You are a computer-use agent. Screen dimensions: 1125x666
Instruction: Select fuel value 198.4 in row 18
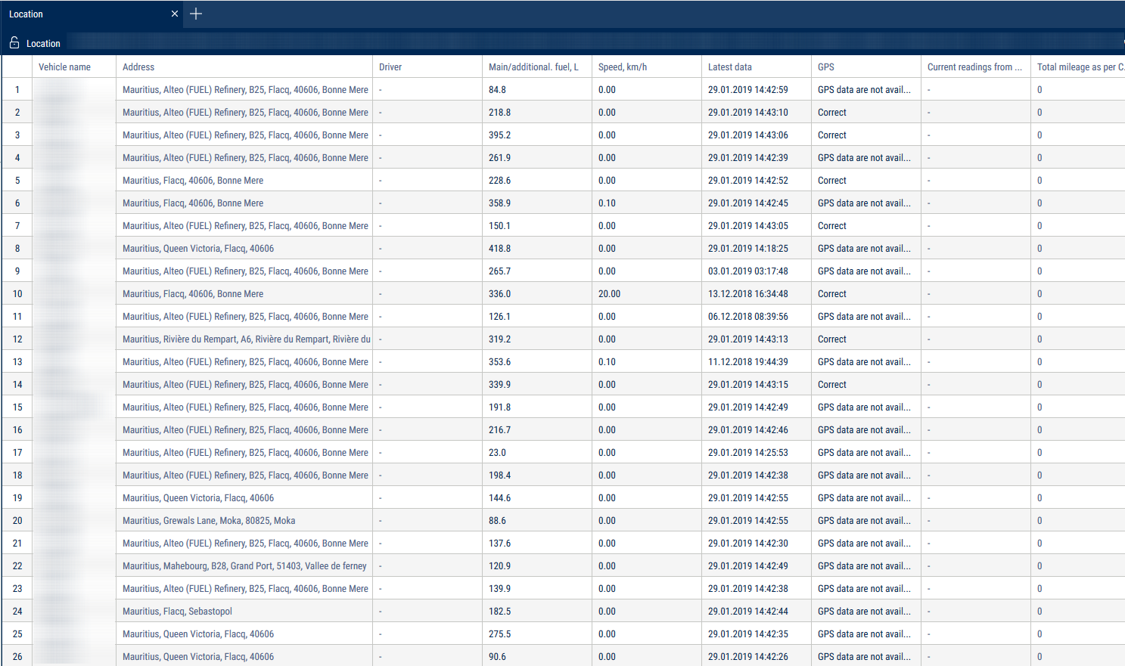[499, 475]
